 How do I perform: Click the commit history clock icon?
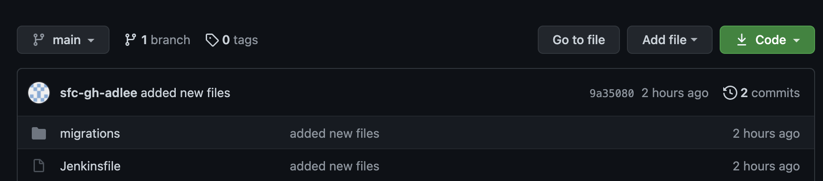(730, 93)
